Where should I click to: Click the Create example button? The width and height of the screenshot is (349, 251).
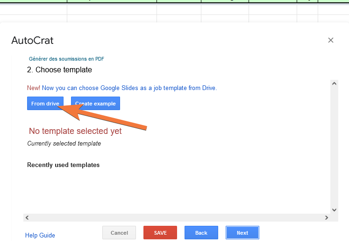pyautogui.click(x=95, y=104)
